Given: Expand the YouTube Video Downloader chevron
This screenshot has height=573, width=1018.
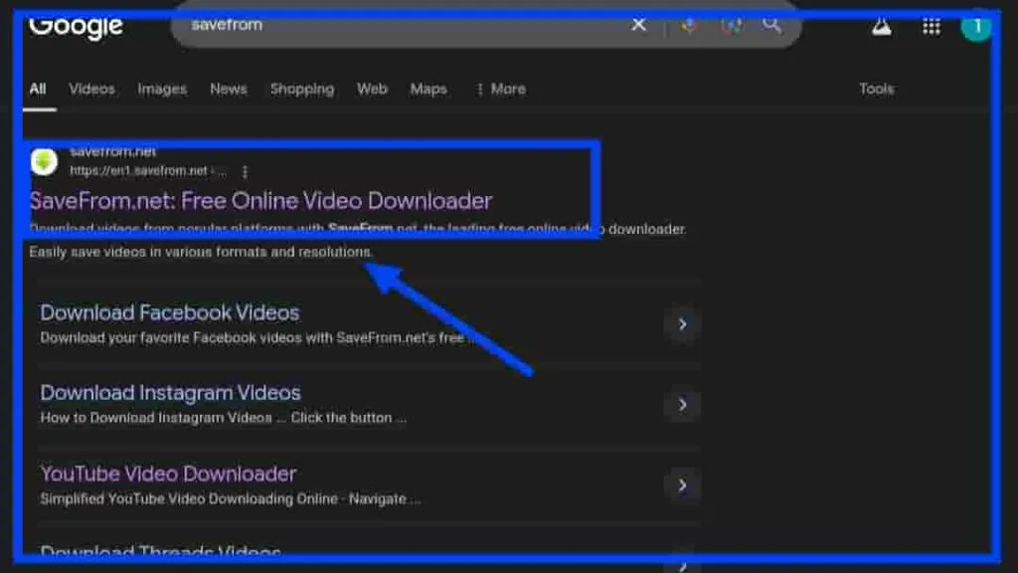Looking at the screenshot, I should click(682, 485).
